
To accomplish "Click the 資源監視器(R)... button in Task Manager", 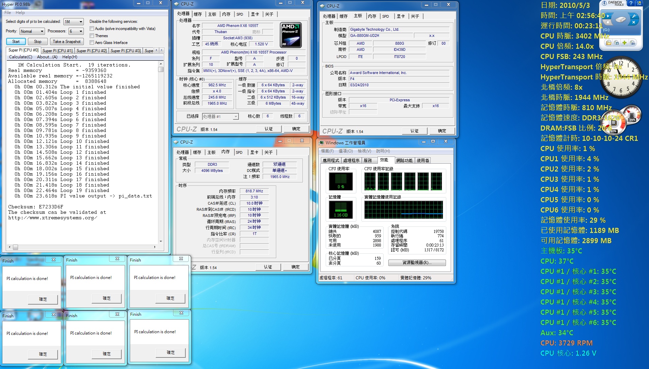I will pyautogui.click(x=417, y=263).
